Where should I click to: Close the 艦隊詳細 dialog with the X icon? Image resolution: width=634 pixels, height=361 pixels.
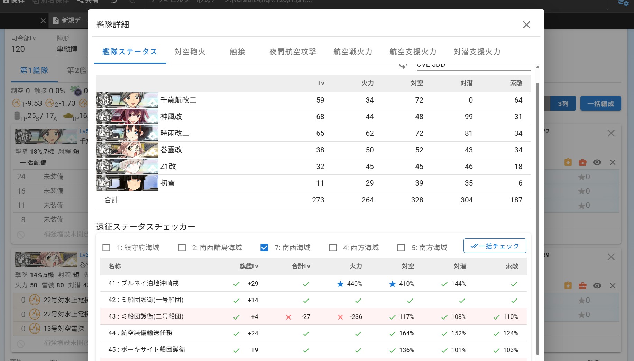click(526, 25)
